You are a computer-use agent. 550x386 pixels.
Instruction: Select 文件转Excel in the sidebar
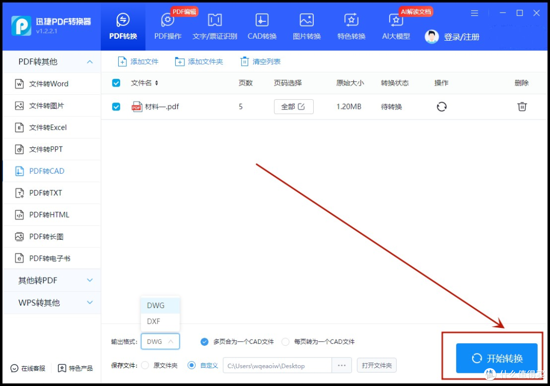(x=52, y=127)
